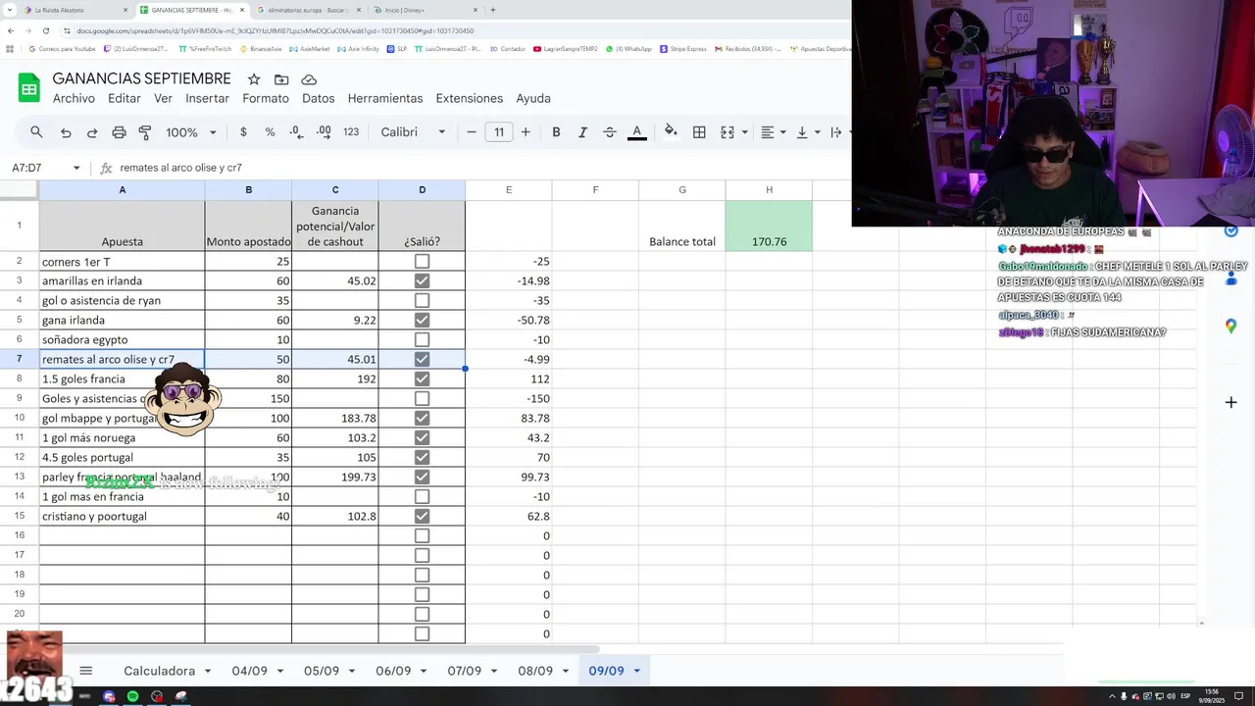The image size is (1255, 706).
Task: Check ¿Salió? for 1 gol mas en francia
Action: [x=422, y=496]
